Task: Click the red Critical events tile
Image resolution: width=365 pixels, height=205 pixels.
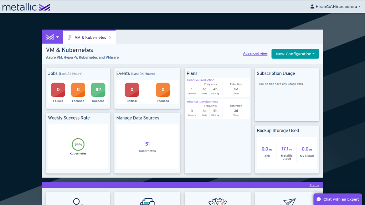Action: click(x=132, y=90)
